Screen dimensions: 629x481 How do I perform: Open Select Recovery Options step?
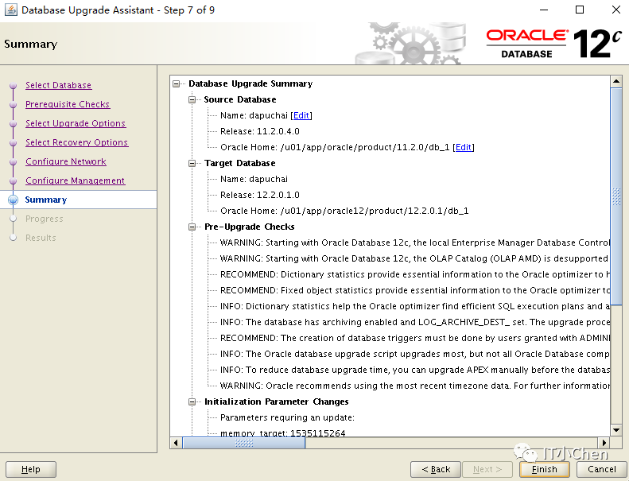point(76,142)
